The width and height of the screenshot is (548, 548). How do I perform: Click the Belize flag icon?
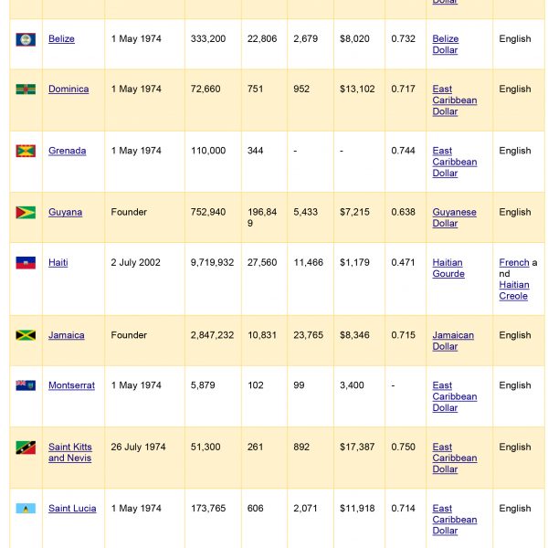point(26,39)
